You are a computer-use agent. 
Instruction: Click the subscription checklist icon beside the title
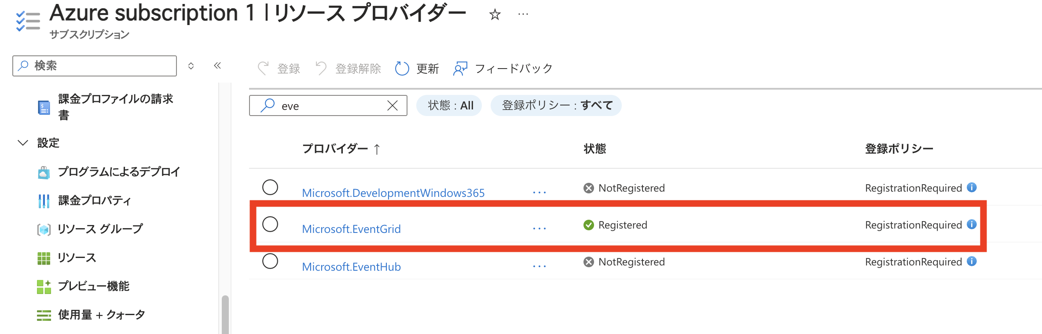[x=28, y=22]
